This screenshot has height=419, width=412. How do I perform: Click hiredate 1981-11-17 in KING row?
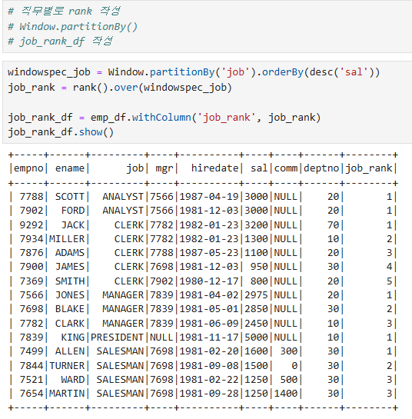pyautogui.click(x=209, y=338)
